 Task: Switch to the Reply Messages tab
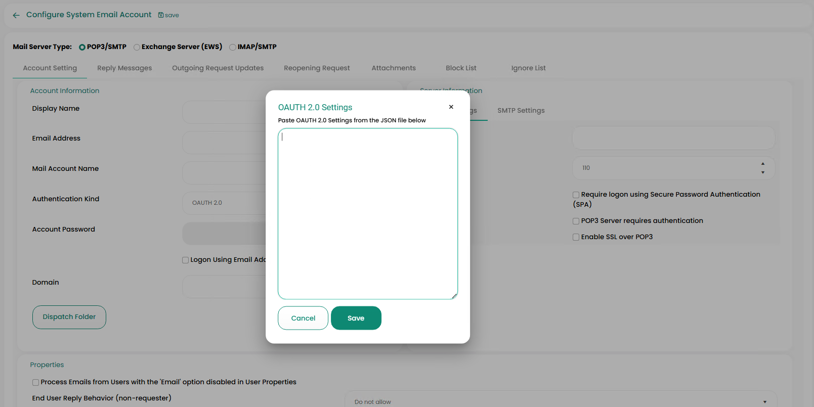[124, 68]
